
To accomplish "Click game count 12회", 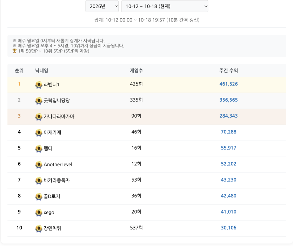I will pyautogui.click(x=136, y=164).
